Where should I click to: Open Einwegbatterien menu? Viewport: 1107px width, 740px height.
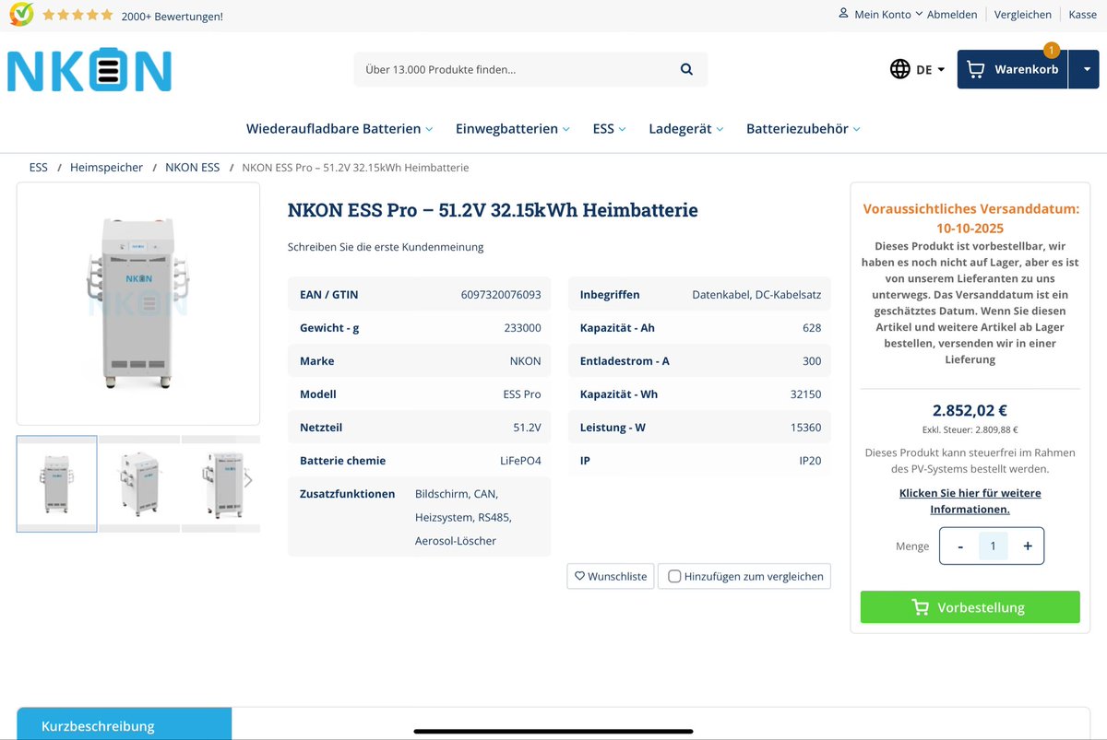513,129
